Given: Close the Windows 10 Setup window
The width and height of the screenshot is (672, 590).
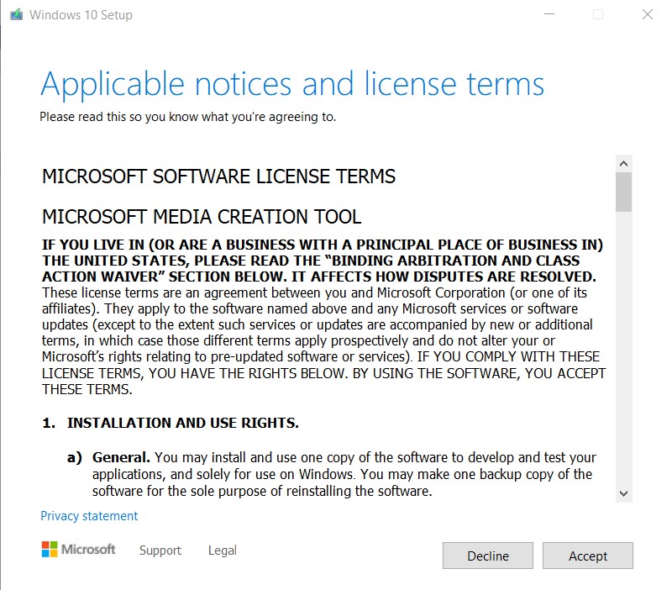Looking at the screenshot, I should point(647,14).
